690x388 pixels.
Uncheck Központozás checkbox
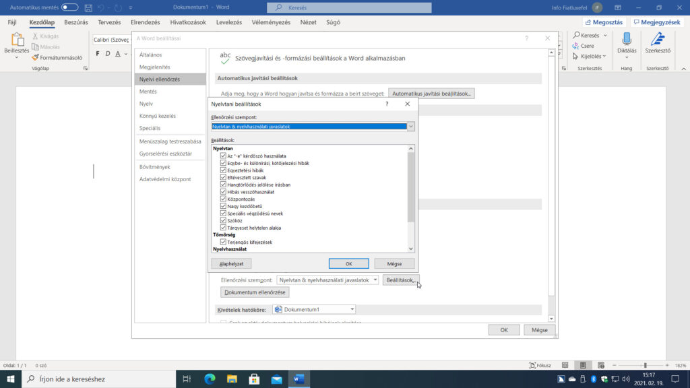[223, 199]
